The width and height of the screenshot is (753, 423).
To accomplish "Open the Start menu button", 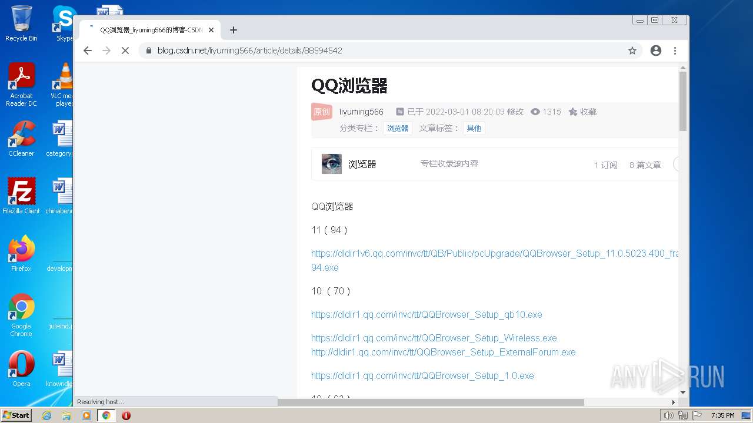I will tap(16, 415).
